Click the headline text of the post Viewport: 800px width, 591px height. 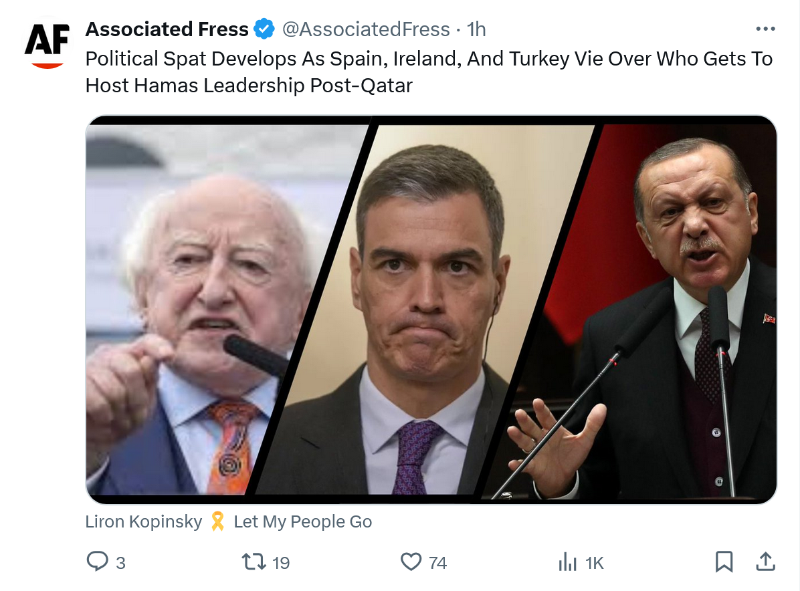(428, 72)
